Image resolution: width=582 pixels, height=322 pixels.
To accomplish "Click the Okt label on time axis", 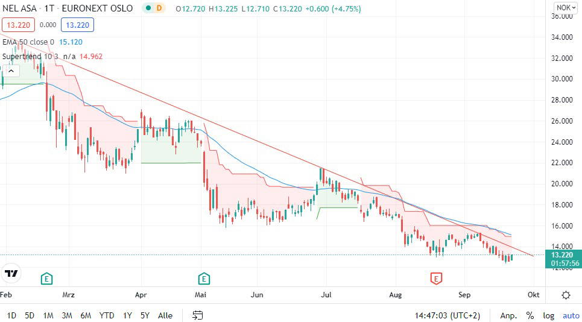I will (533, 295).
